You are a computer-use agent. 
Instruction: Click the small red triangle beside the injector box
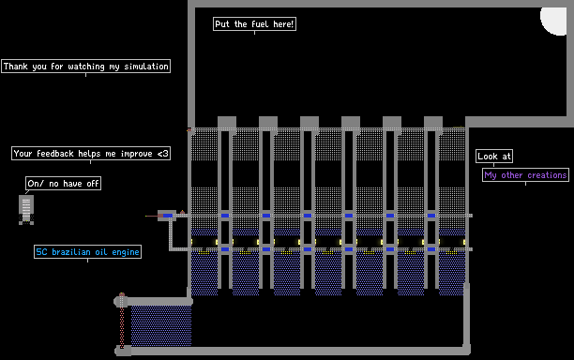182,212
